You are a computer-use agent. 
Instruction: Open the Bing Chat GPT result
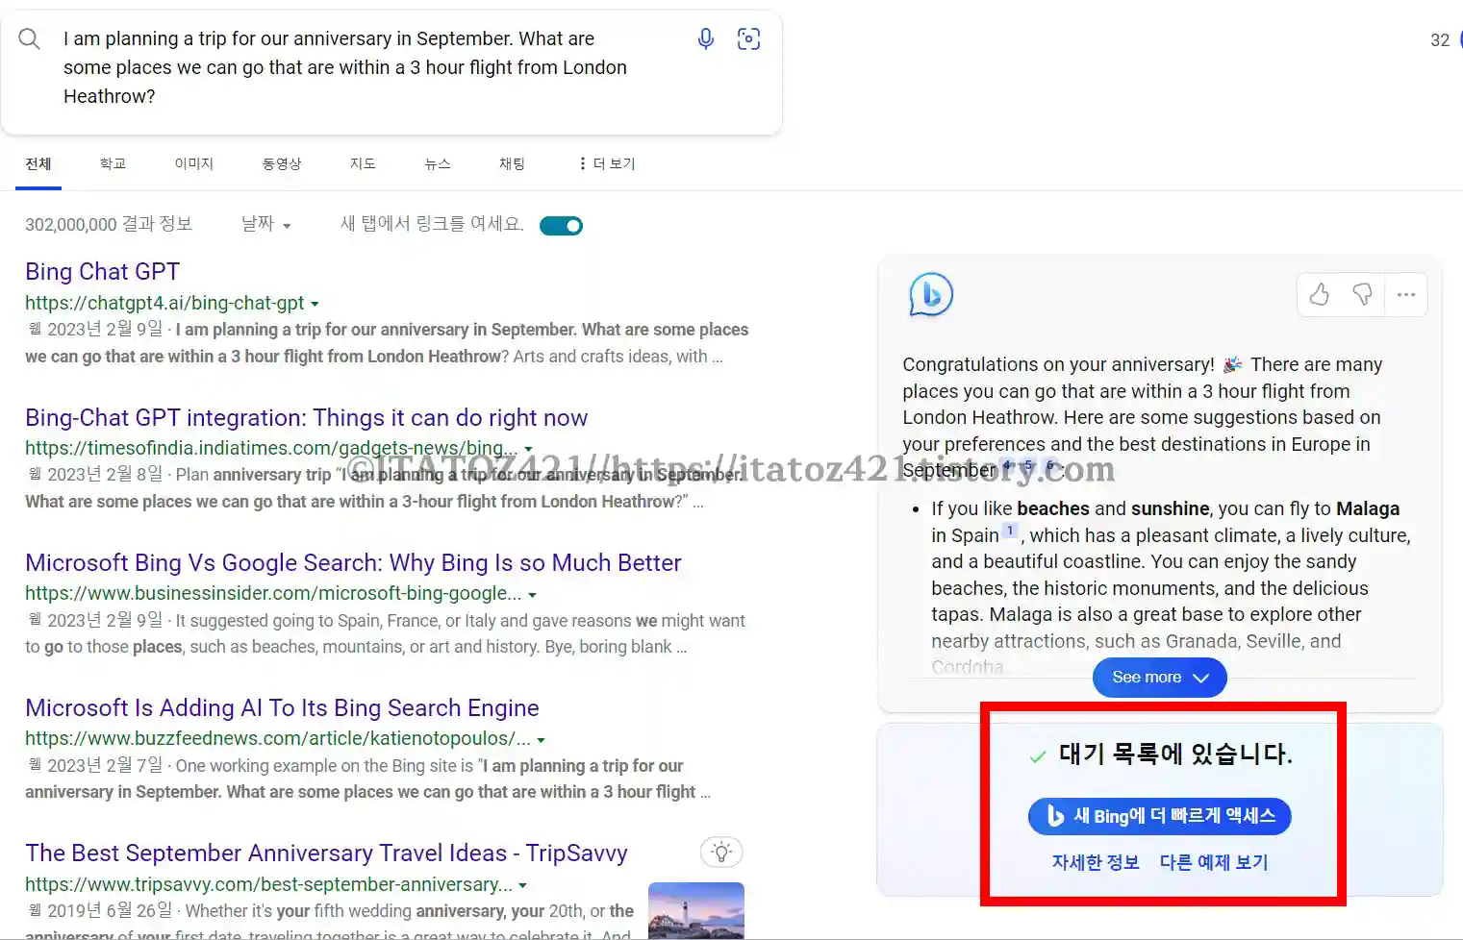(103, 272)
